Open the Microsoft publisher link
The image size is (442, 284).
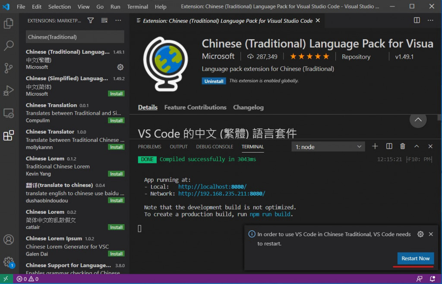tap(218, 56)
